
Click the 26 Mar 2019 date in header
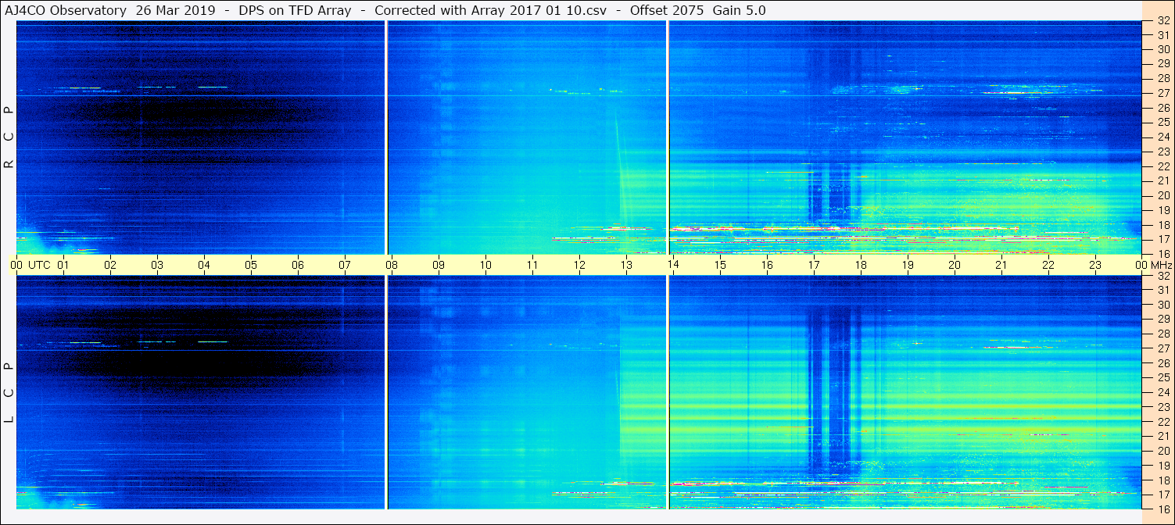[x=176, y=10]
